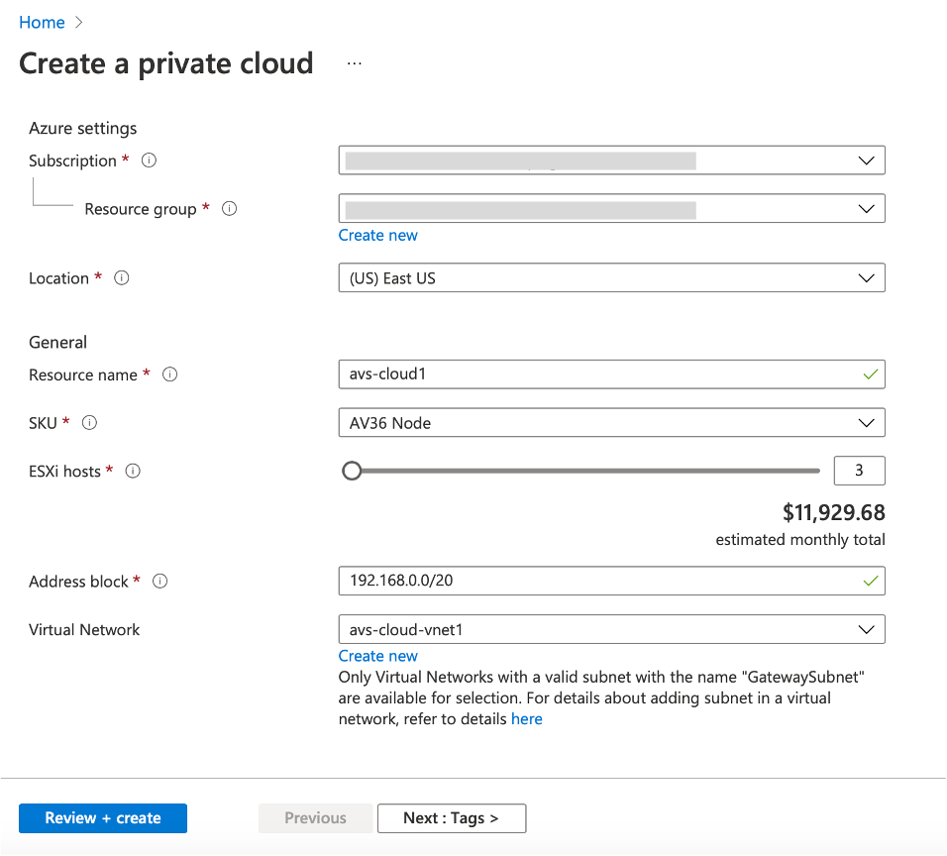
Task: Click the Previous button
Action: pyautogui.click(x=315, y=818)
